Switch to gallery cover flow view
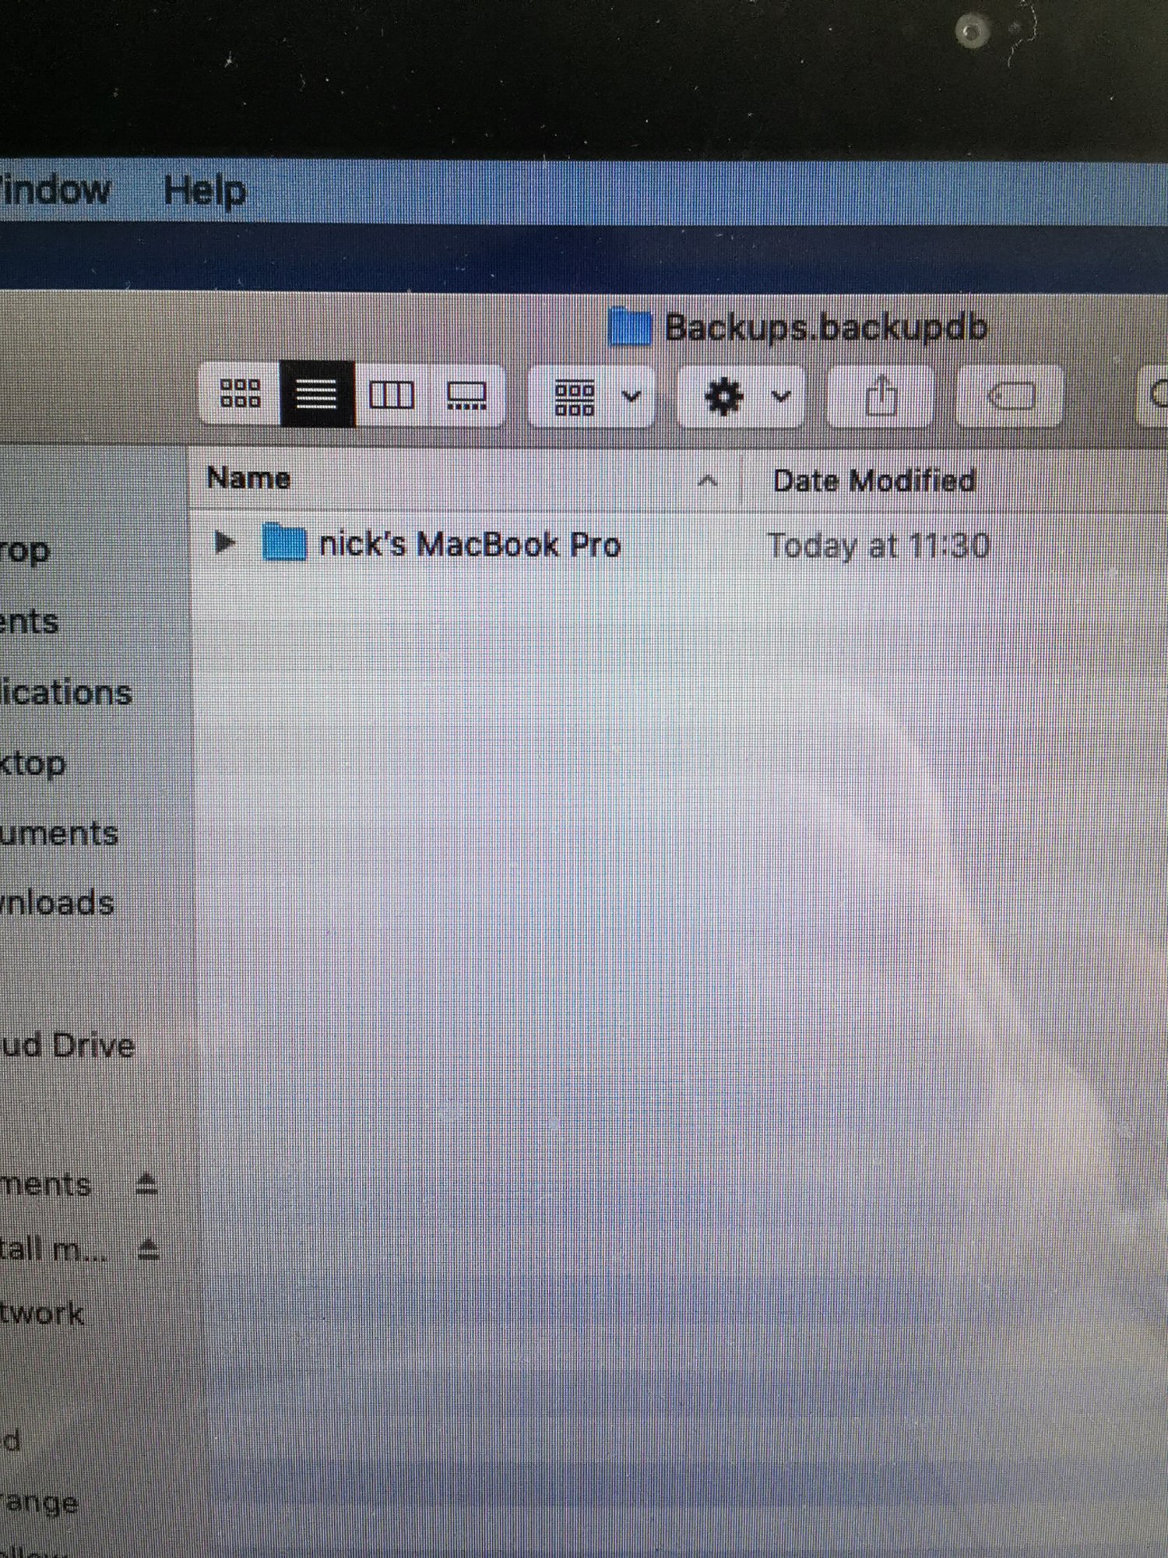This screenshot has width=1168, height=1558. coord(466,395)
